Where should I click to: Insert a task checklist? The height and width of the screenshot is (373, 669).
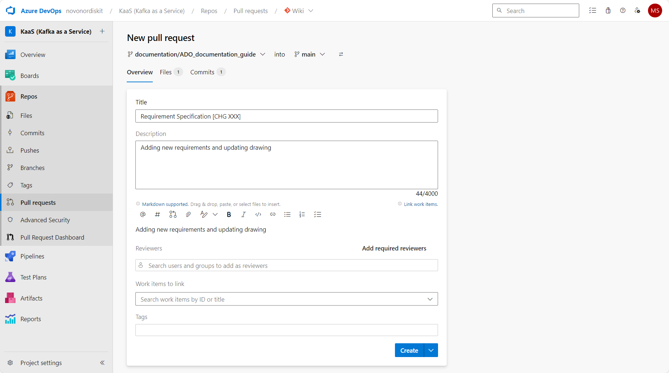click(317, 214)
